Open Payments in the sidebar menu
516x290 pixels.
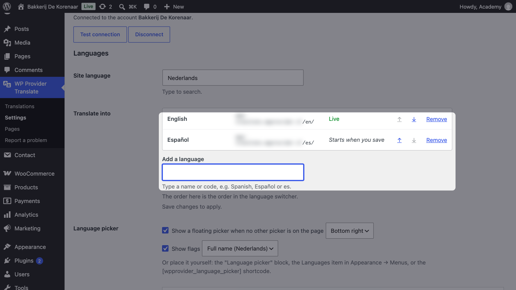pos(32,201)
